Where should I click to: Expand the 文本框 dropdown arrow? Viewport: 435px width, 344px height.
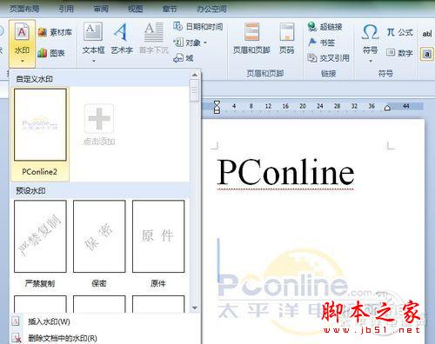(x=94, y=61)
